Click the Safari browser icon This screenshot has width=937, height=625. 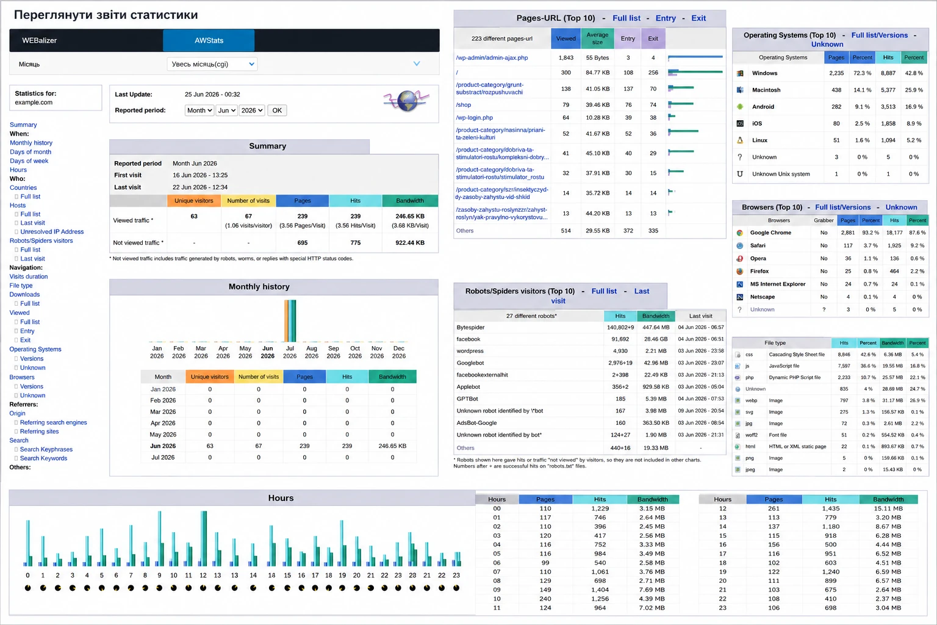pyautogui.click(x=739, y=245)
